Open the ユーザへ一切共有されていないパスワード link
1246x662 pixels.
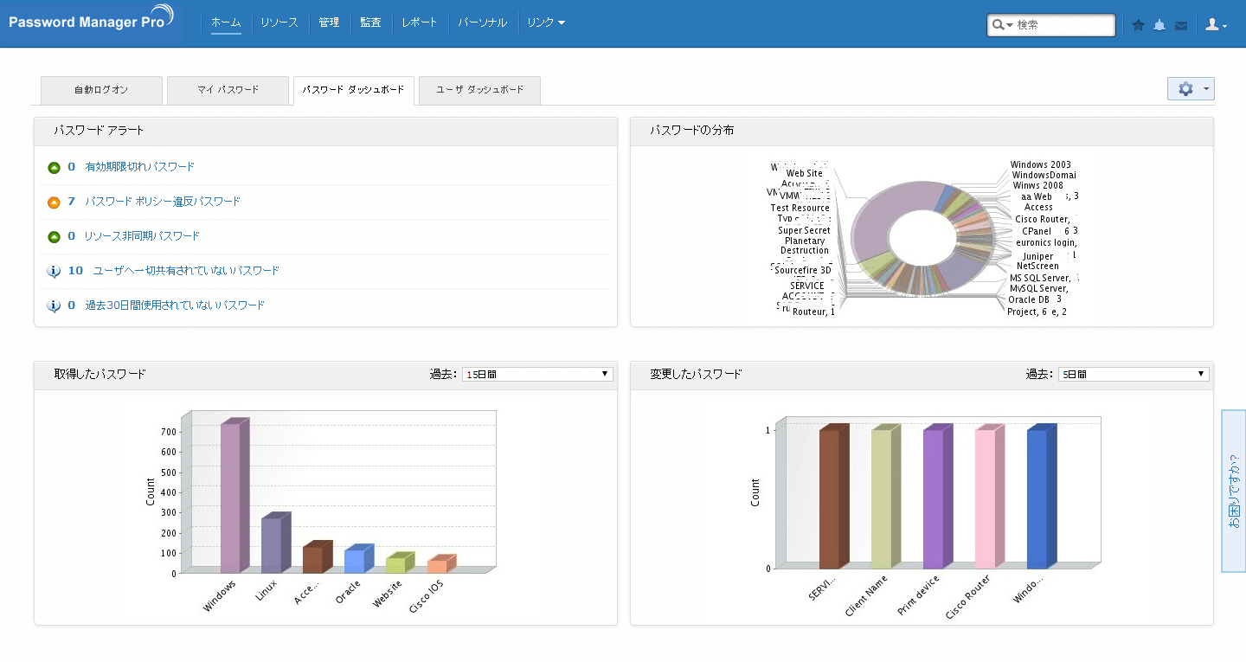(186, 271)
